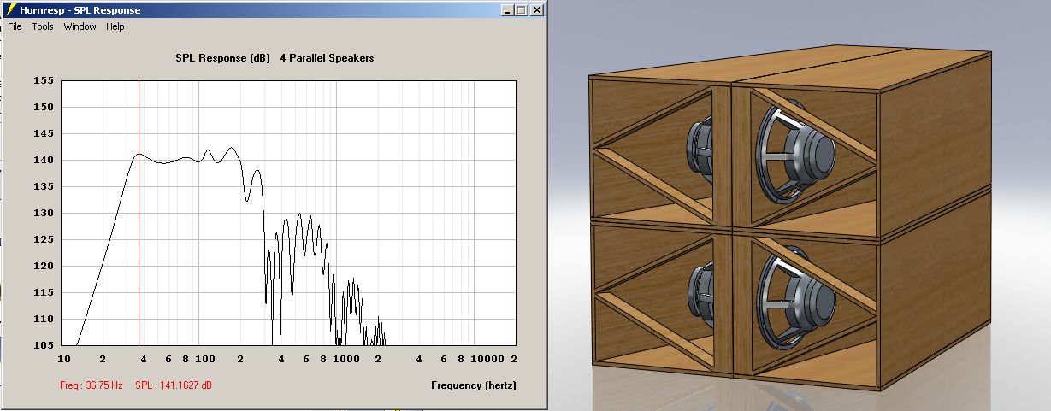
Task: Click the lower-right woofer in the 3D model
Action: (x=797, y=299)
